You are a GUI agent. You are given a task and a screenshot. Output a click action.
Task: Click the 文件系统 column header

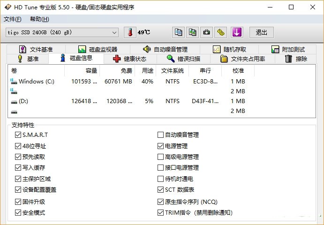(173, 71)
